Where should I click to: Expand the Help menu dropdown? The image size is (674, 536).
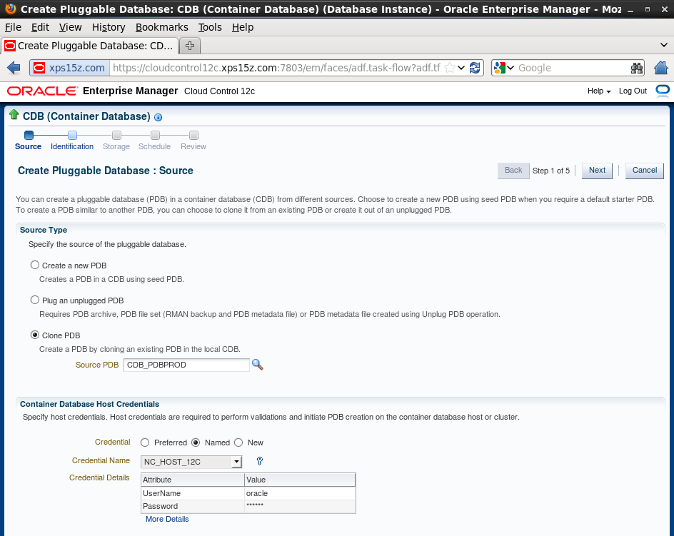pyautogui.click(x=599, y=91)
